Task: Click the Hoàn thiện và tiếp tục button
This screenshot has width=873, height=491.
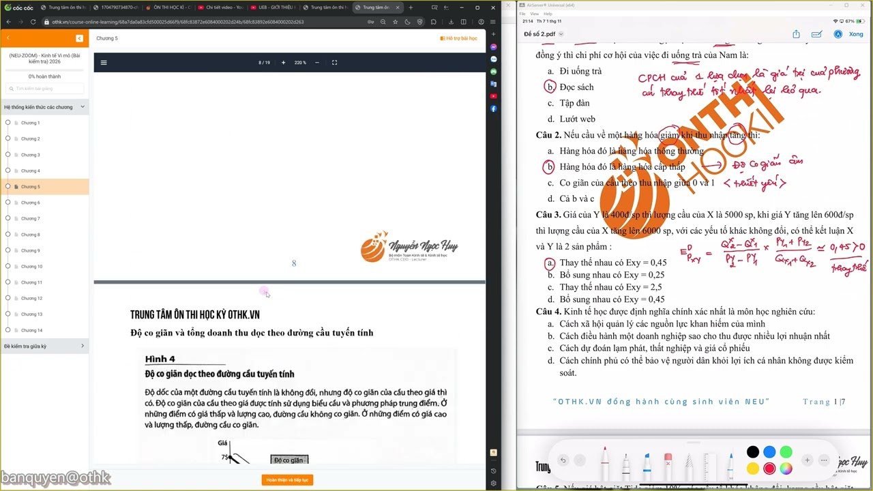Action: point(287,480)
